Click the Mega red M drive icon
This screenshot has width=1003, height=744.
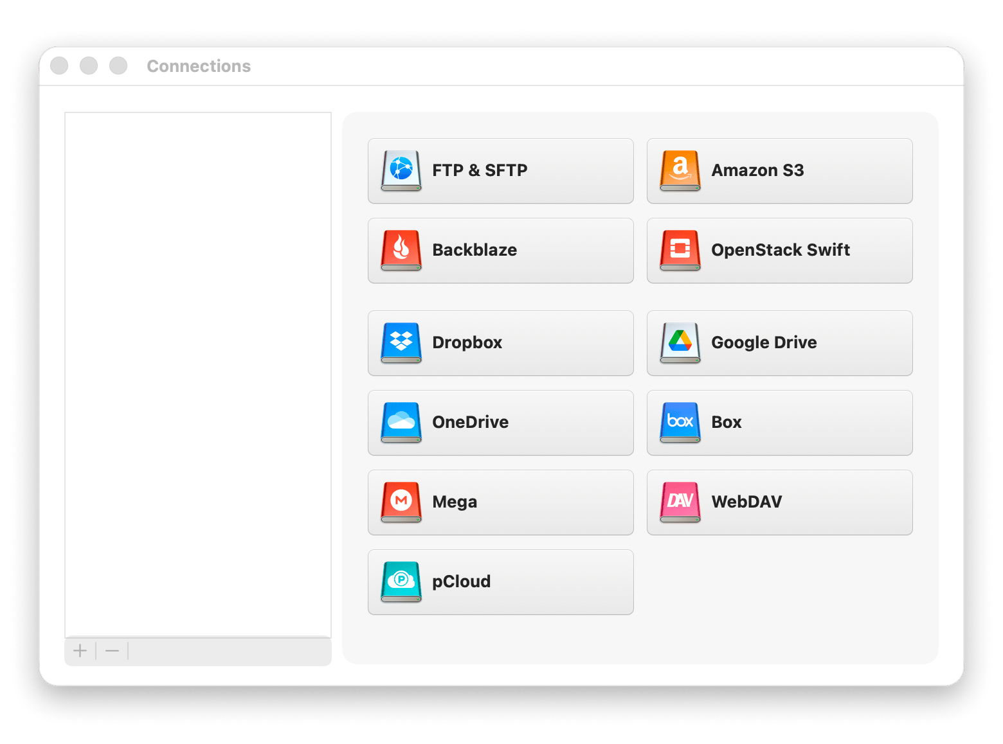tap(401, 502)
